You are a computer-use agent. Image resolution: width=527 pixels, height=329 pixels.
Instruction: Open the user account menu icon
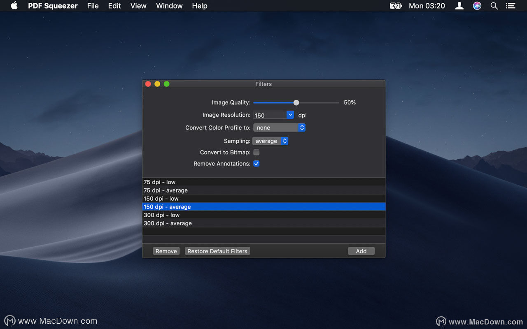459,6
